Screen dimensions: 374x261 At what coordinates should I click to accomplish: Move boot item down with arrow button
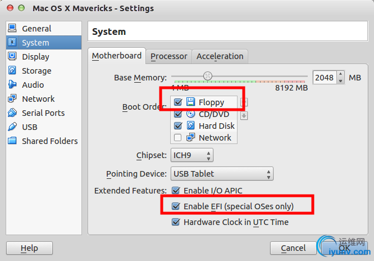coord(244,115)
